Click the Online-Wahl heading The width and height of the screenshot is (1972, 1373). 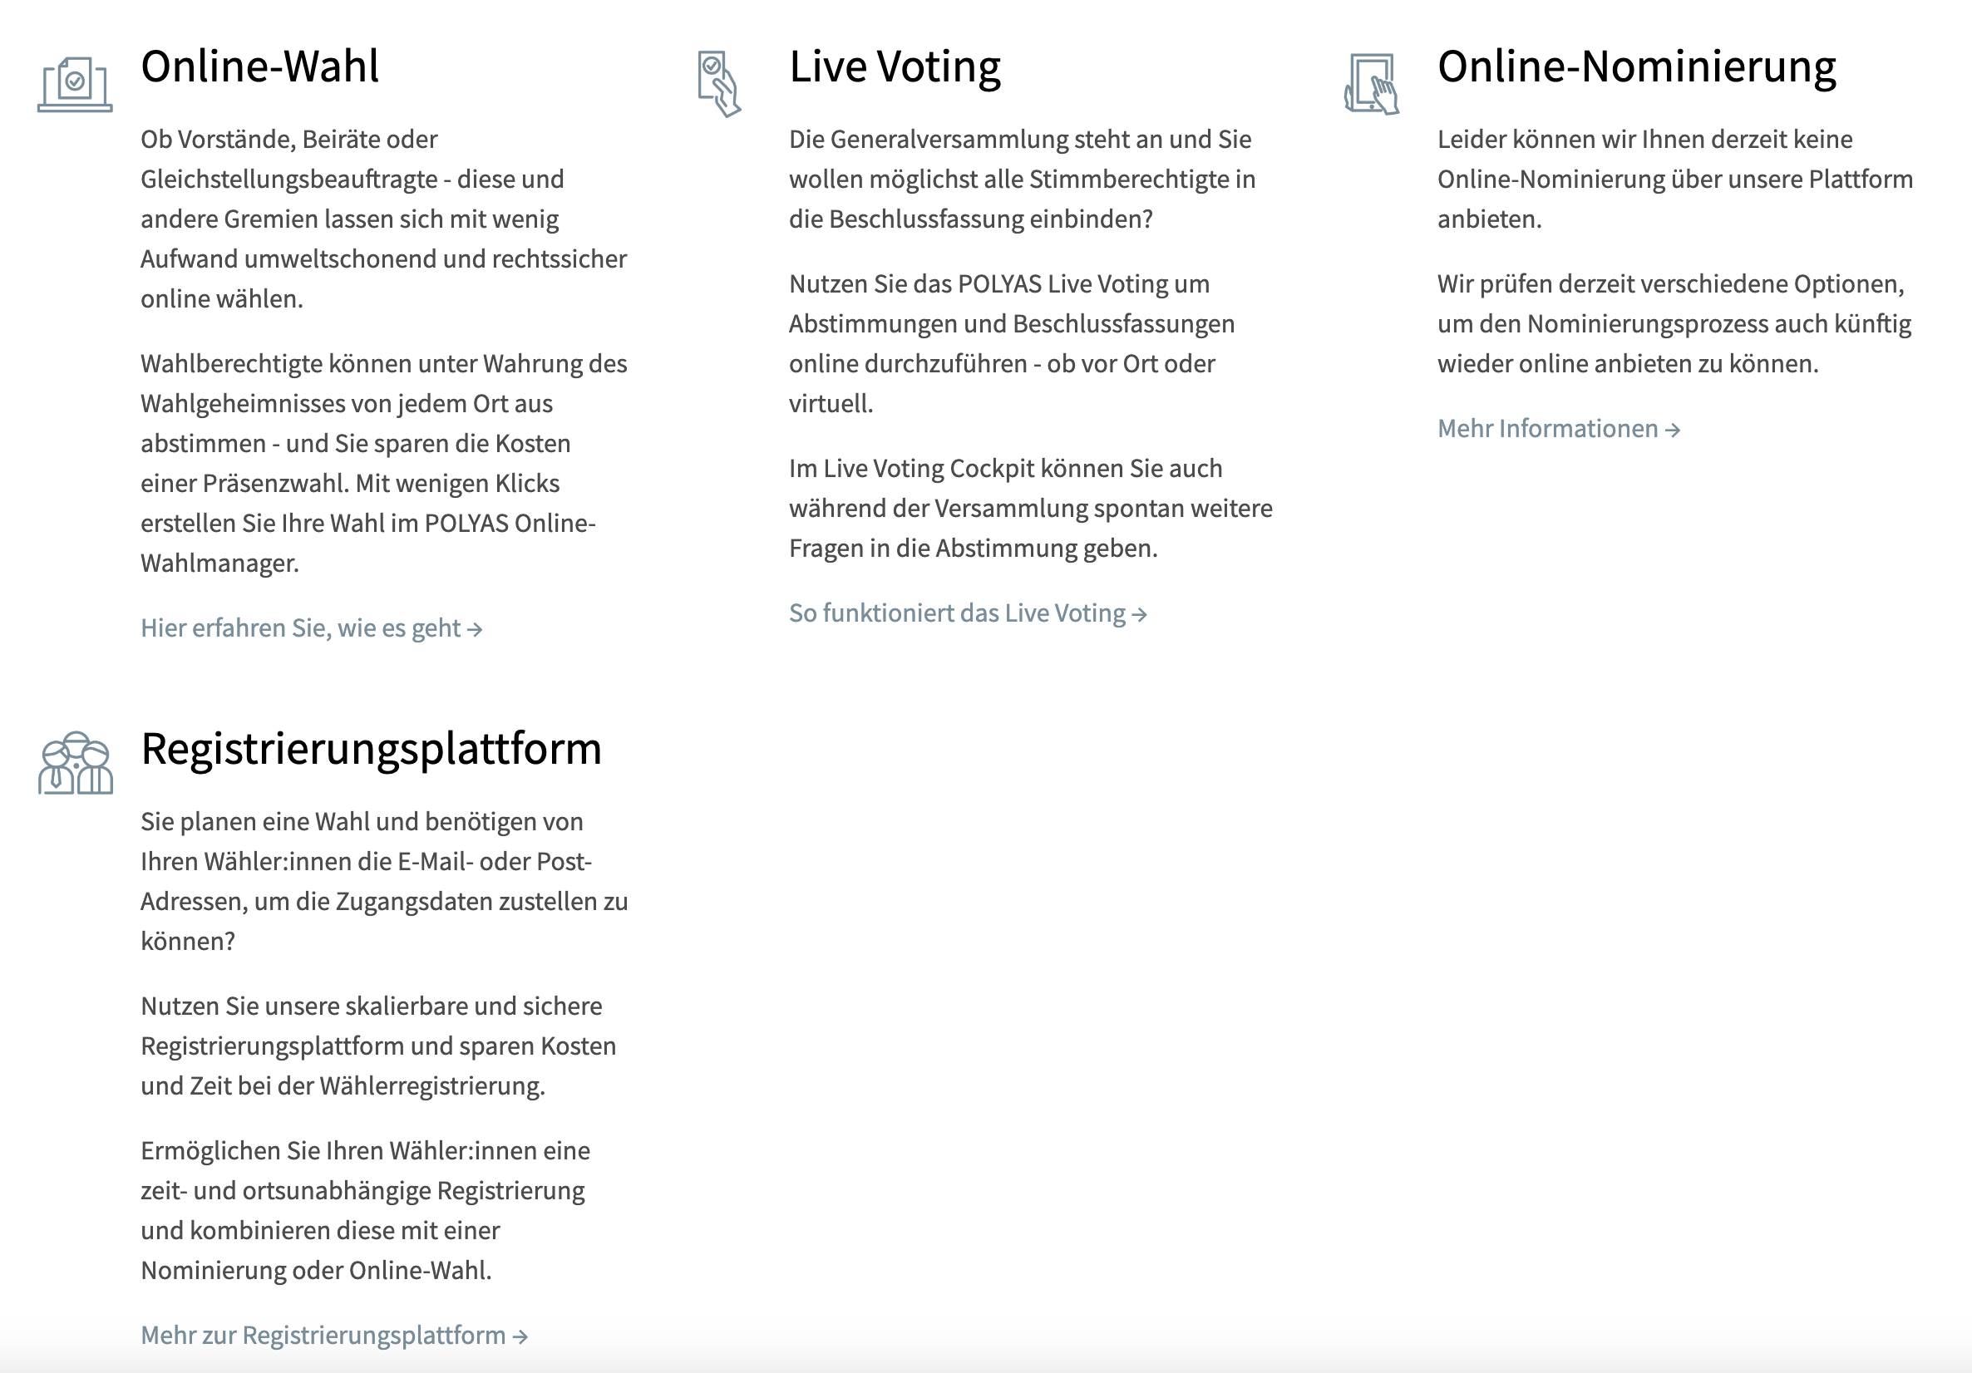pyautogui.click(x=259, y=67)
